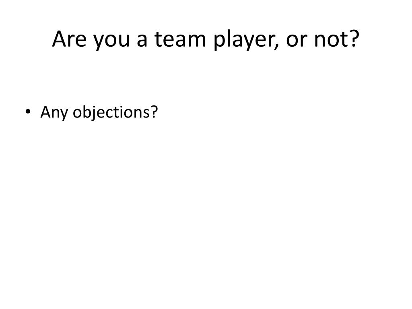Click the question mark after "objections"

click(154, 112)
